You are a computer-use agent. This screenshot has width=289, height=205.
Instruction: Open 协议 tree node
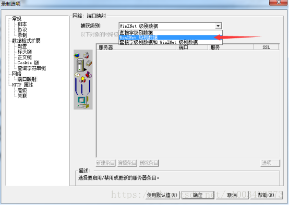[x=22, y=30]
